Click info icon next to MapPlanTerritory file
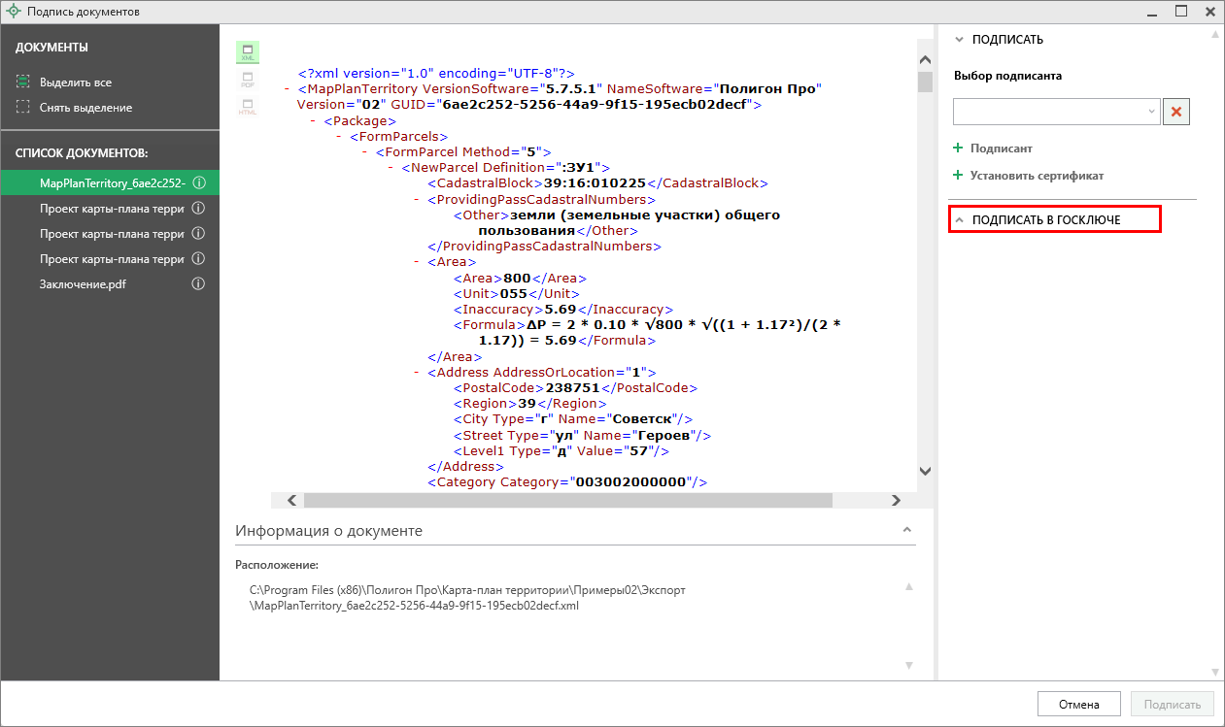Screen dimensions: 1225x727 click(x=198, y=183)
